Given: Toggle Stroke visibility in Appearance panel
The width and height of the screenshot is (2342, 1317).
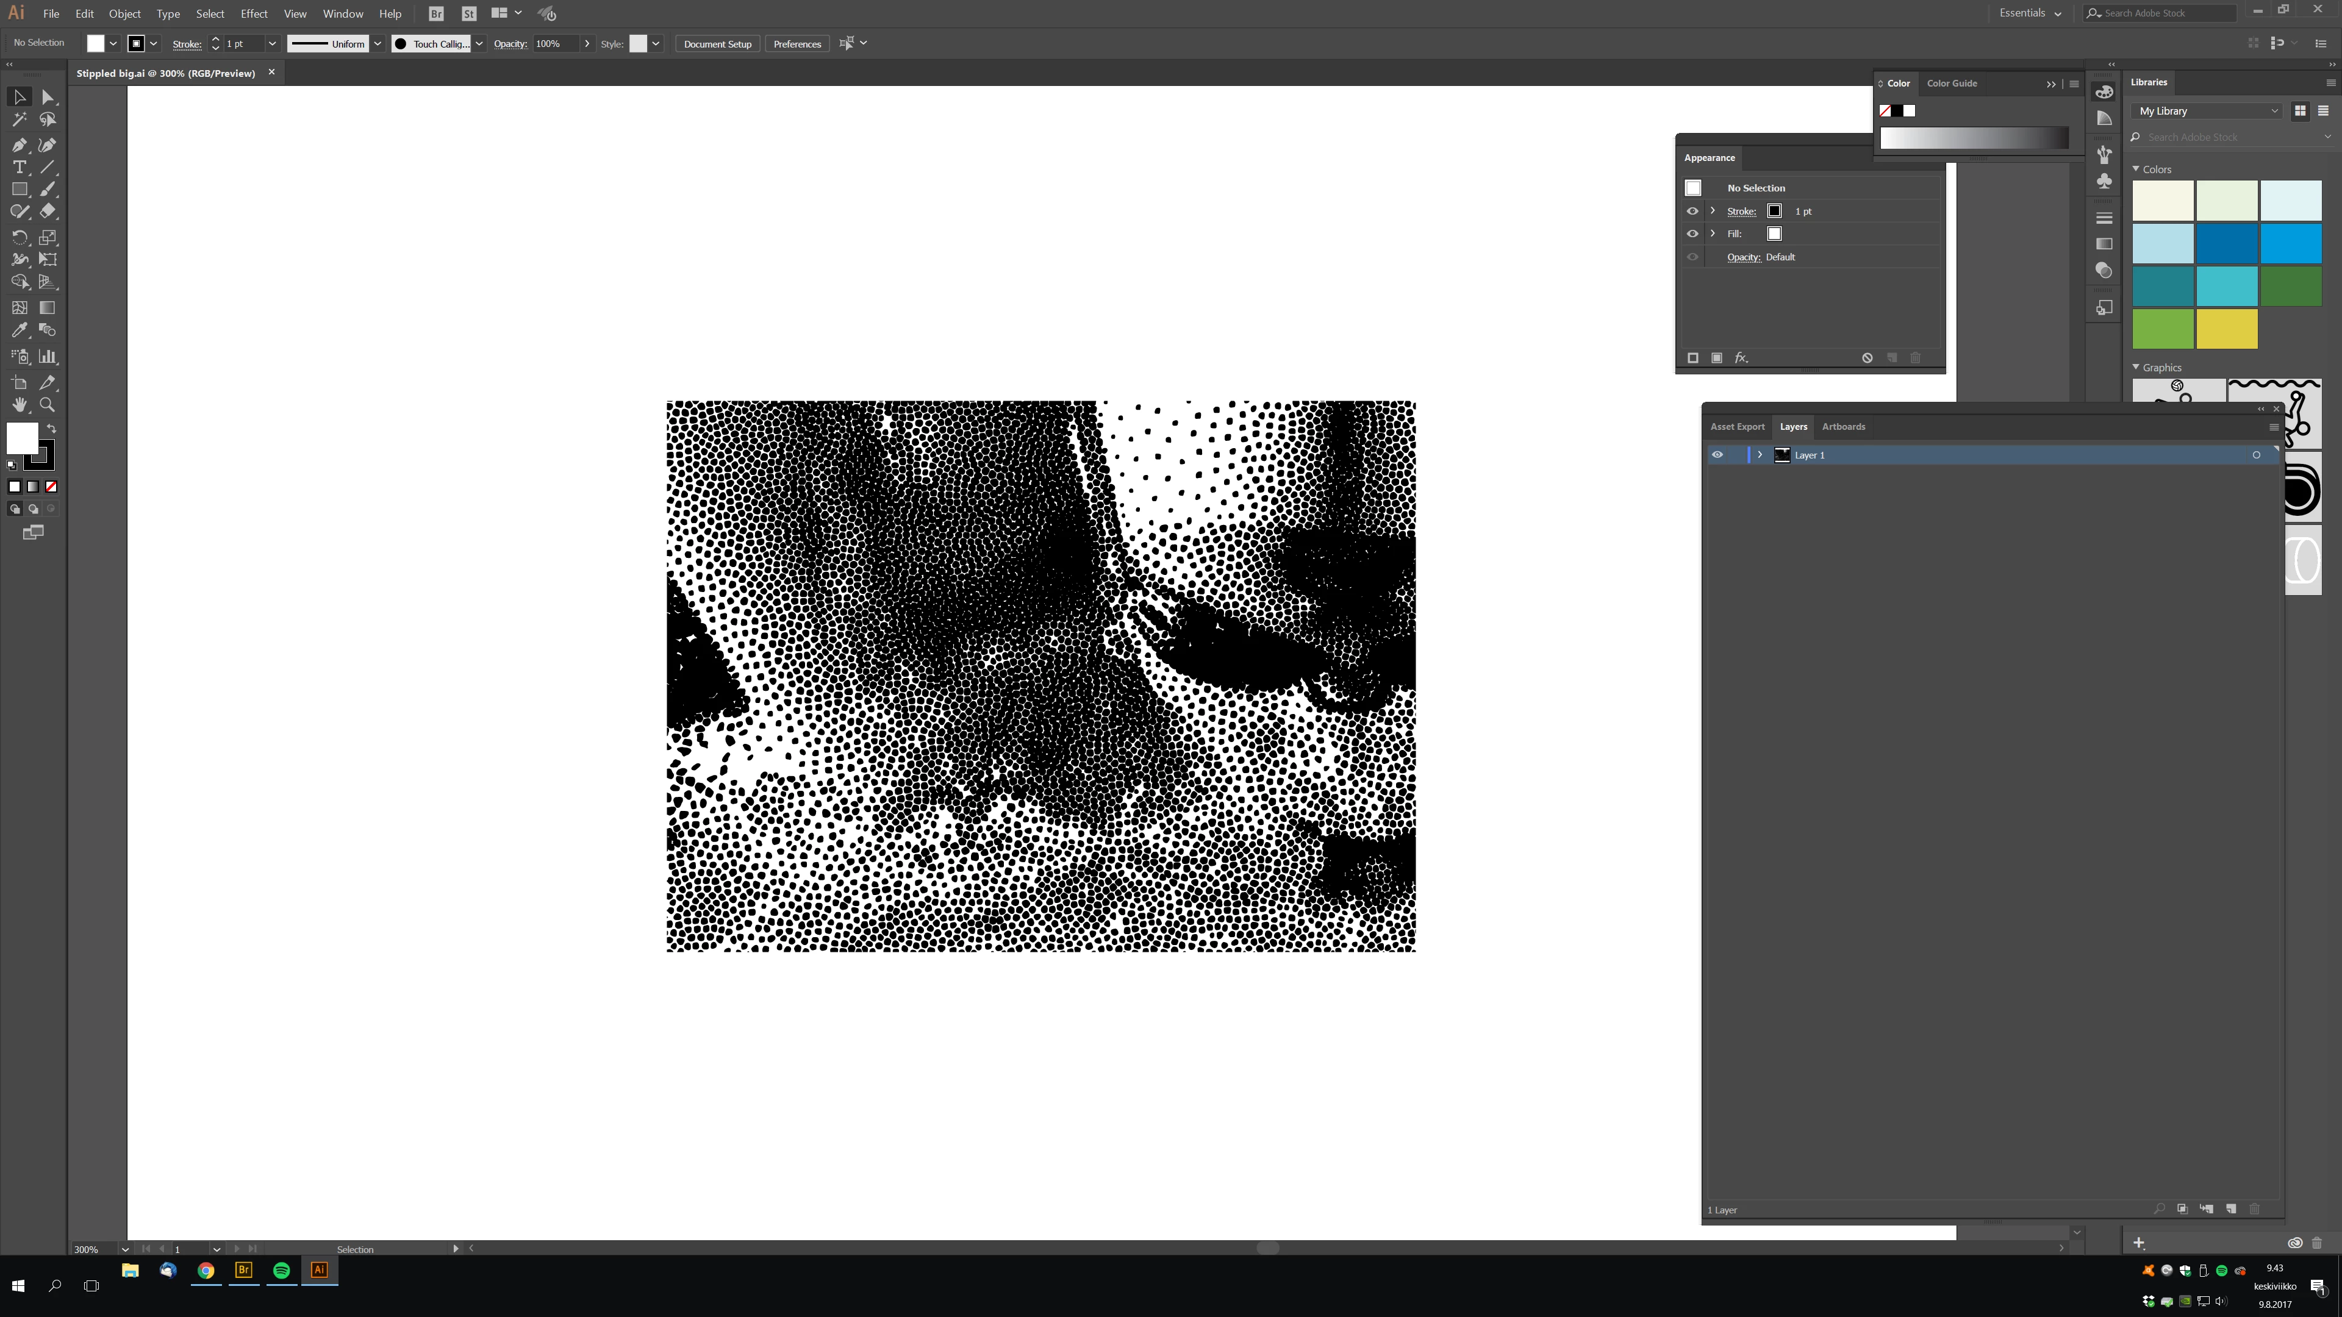Looking at the screenshot, I should tap(1692, 211).
